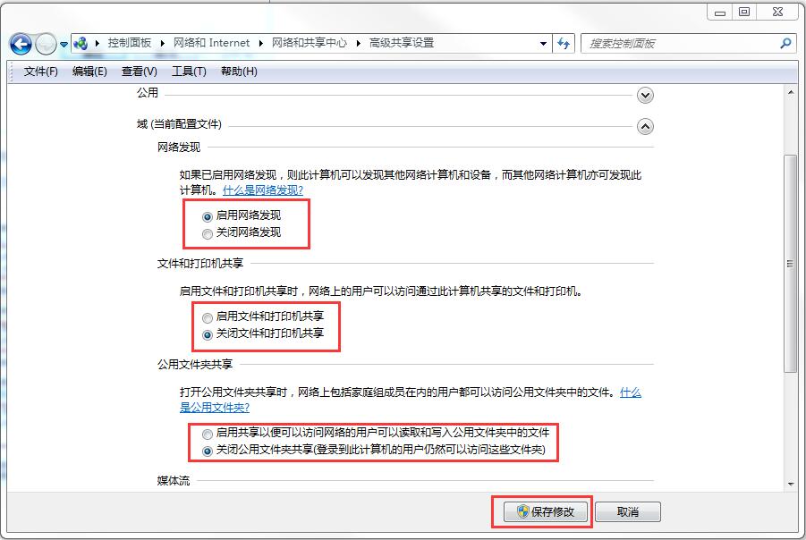Select 关闭公用文件夹共享 radio button
The width and height of the screenshot is (806, 540).
[x=208, y=451]
